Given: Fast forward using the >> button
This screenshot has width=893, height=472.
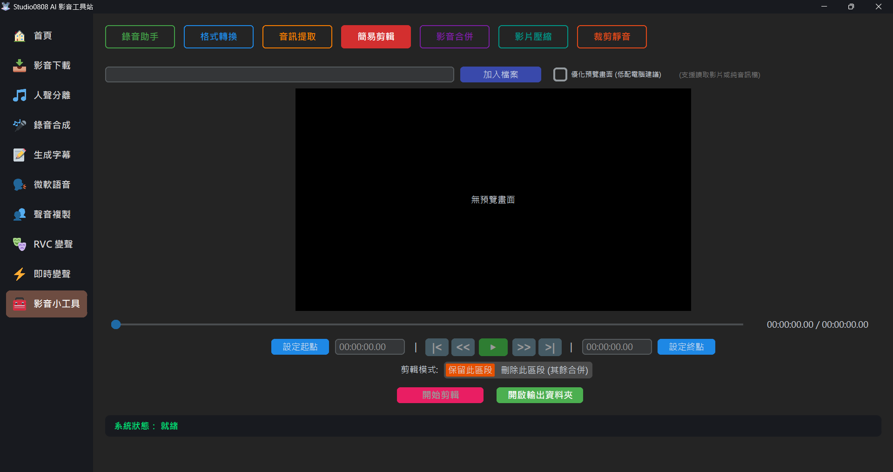Looking at the screenshot, I should (524, 347).
